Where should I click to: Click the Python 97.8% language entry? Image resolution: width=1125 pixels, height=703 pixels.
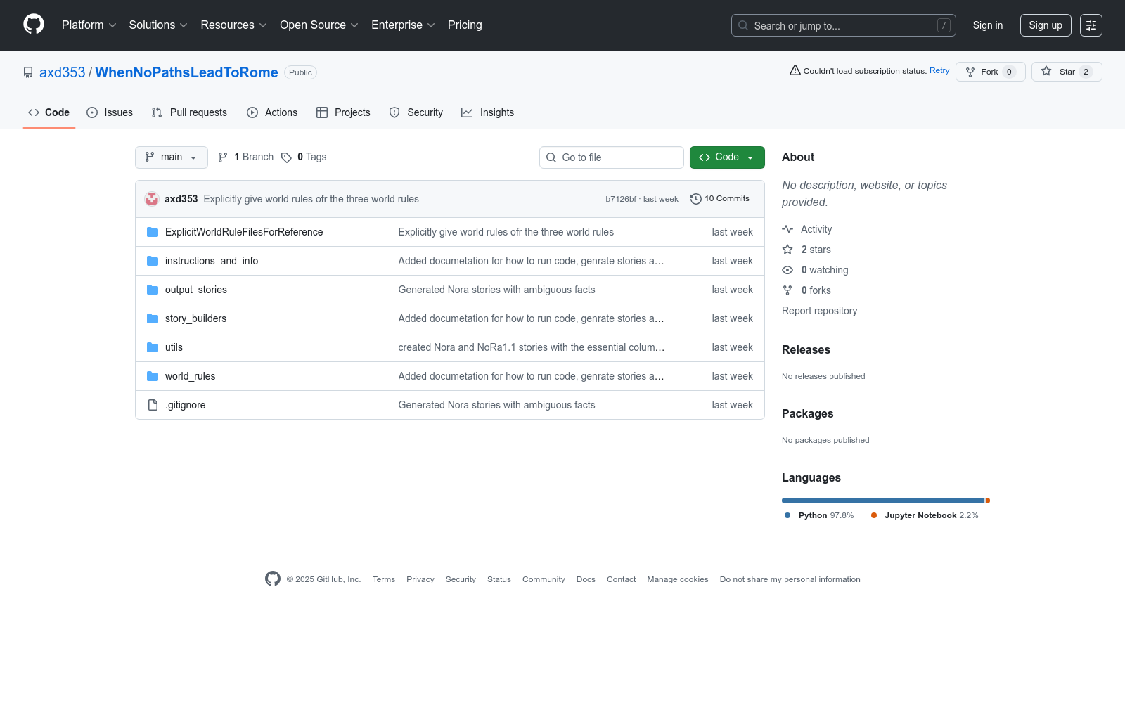pos(819,515)
